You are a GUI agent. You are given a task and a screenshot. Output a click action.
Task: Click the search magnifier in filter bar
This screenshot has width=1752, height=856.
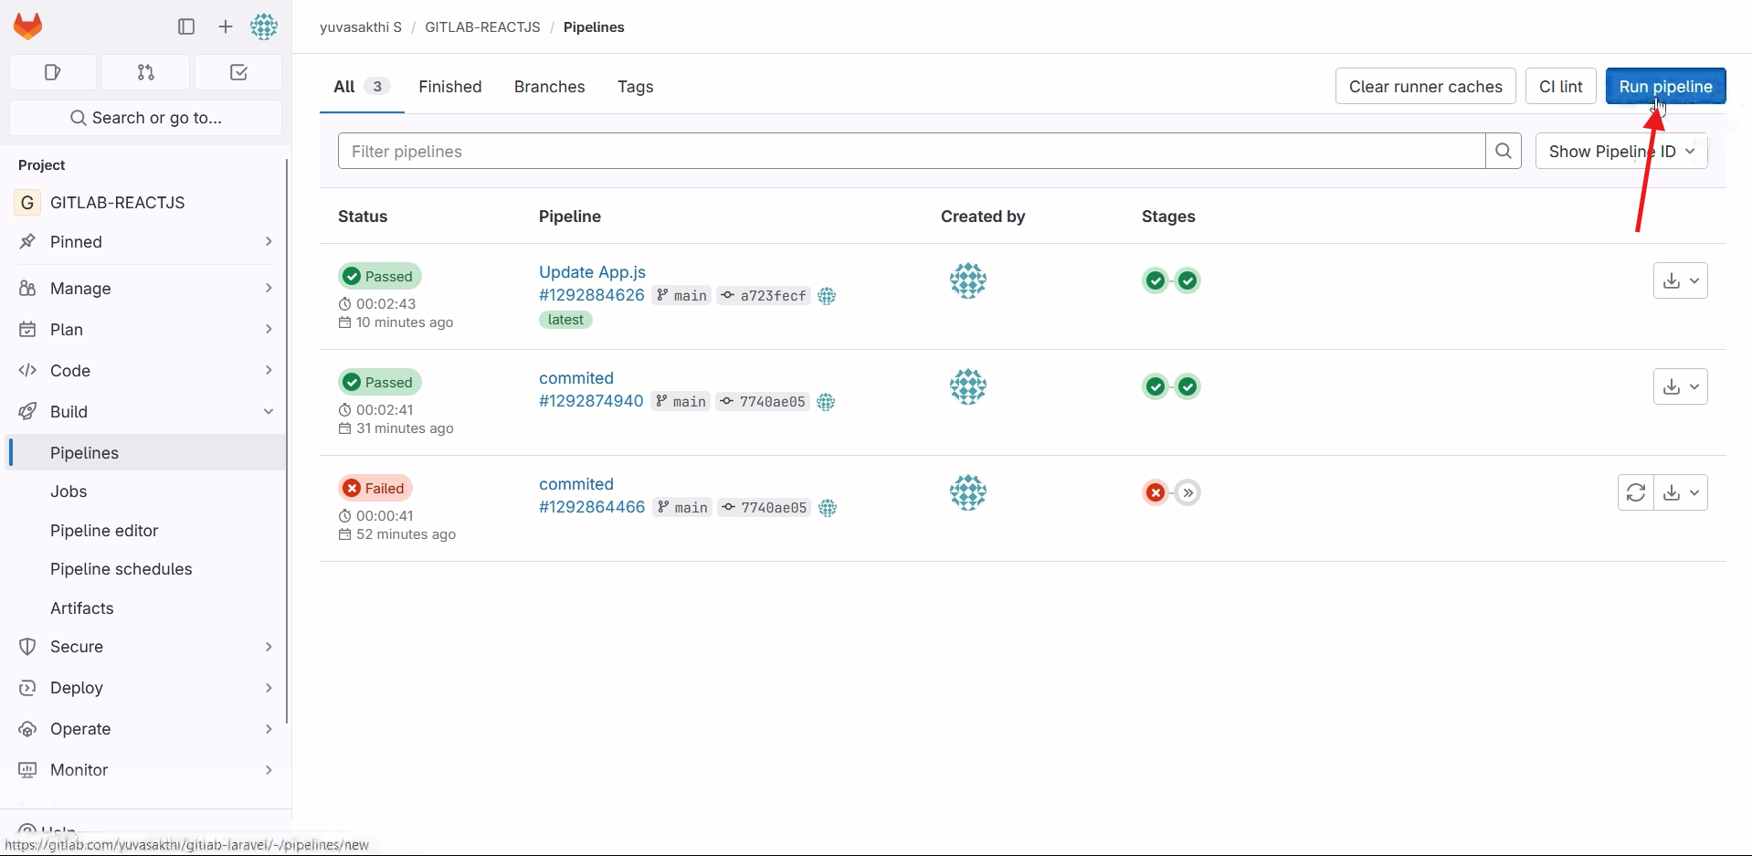point(1504,151)
